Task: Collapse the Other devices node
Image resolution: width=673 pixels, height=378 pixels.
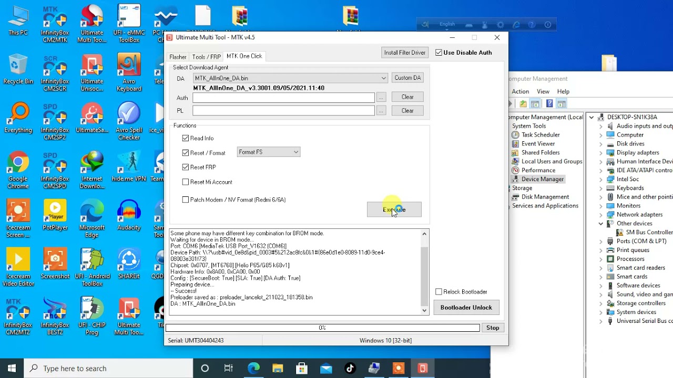Action: [x=600, y=224]
